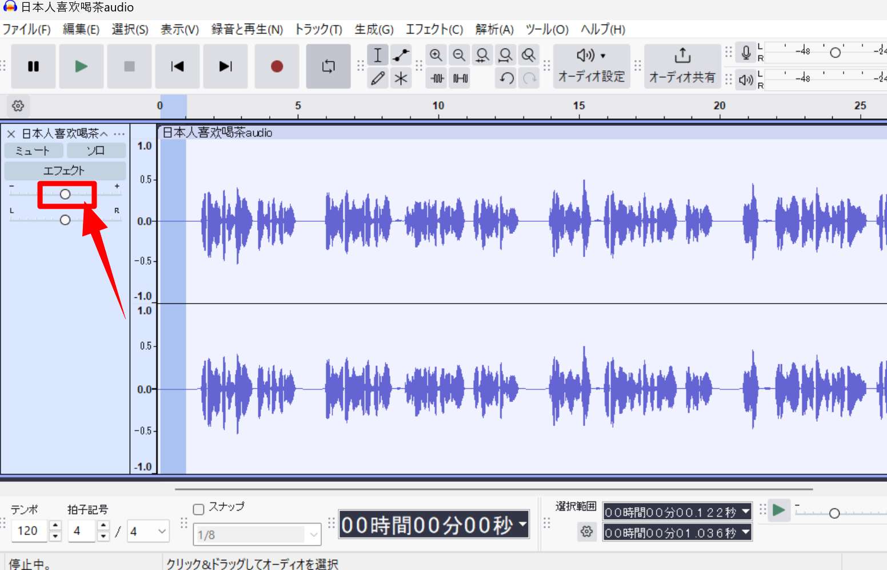
Task: Select the Draw (pencil) tool
Action: (x=378, y=78)
